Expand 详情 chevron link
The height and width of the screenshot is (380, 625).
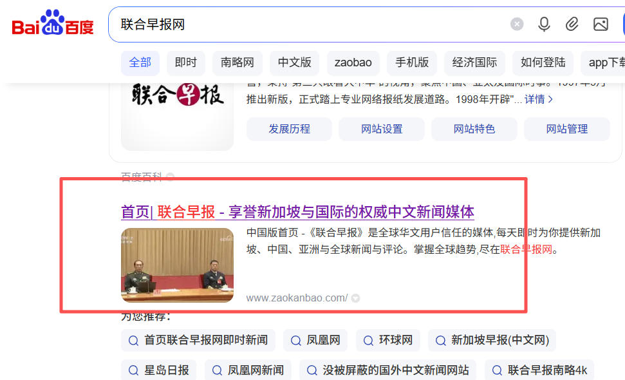pyautogui.click(x=539, y=99)
